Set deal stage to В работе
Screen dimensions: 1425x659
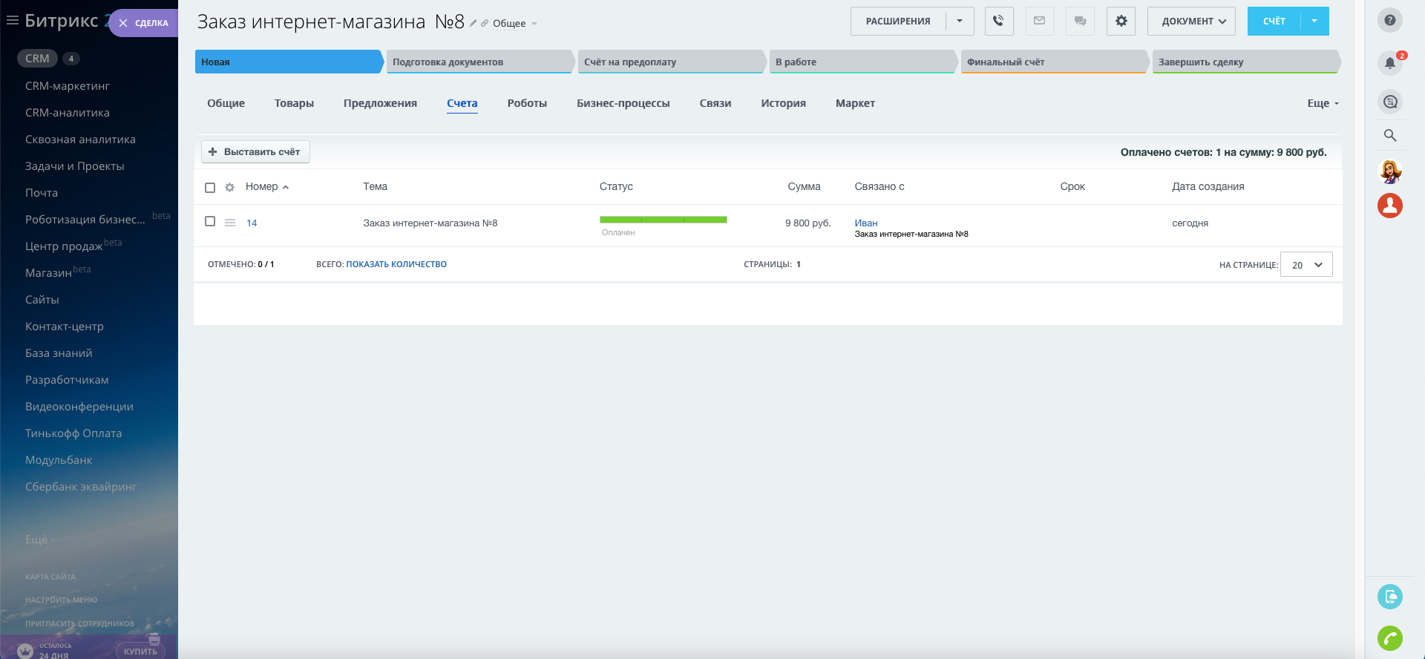click(x=862, y=62)
